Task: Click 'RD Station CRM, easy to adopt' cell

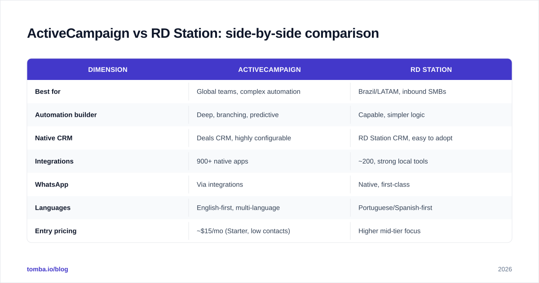Action: click(x=431, y=138)
